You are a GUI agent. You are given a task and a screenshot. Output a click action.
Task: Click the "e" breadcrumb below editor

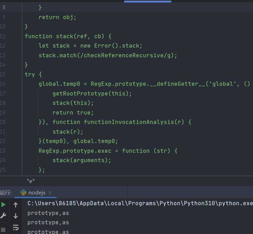[x=31, y=181]
